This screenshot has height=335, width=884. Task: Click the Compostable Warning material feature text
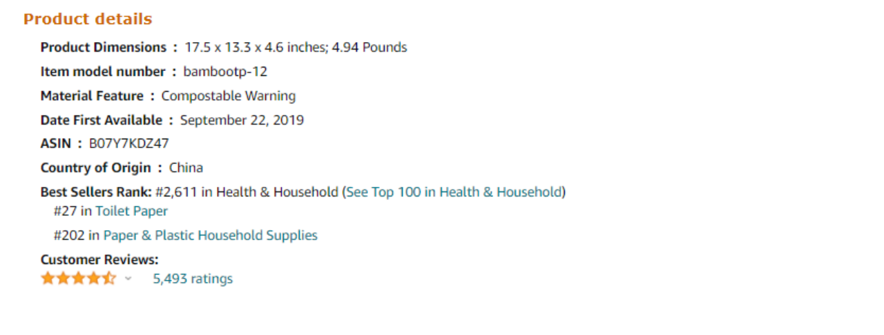pyautogui.click(x=228, y=96)
